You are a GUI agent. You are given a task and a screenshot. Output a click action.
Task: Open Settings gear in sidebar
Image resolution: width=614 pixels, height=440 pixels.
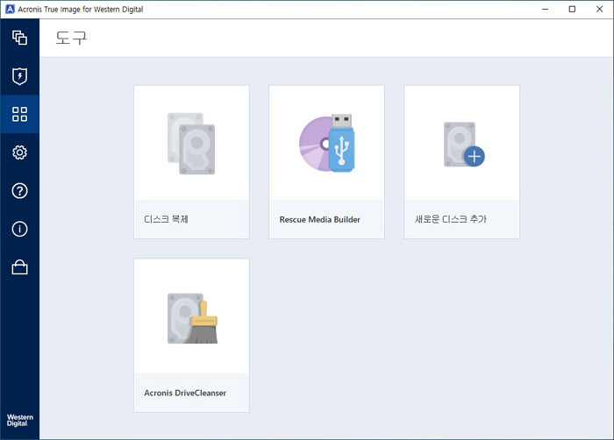pyautogui.click(x=19, y=153)
